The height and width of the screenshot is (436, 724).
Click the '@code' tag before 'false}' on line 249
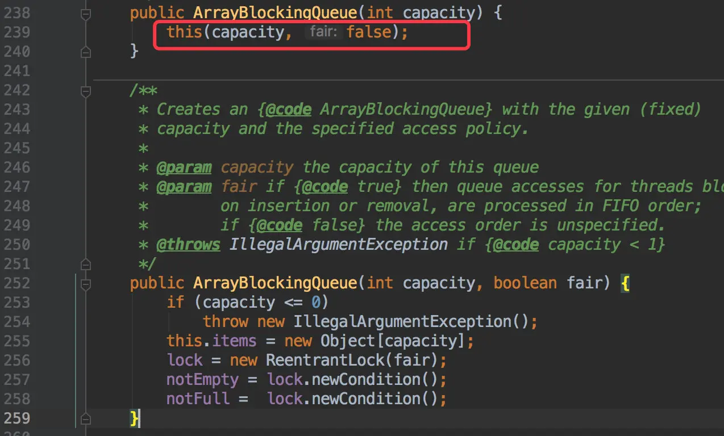(x=279, y=225)
